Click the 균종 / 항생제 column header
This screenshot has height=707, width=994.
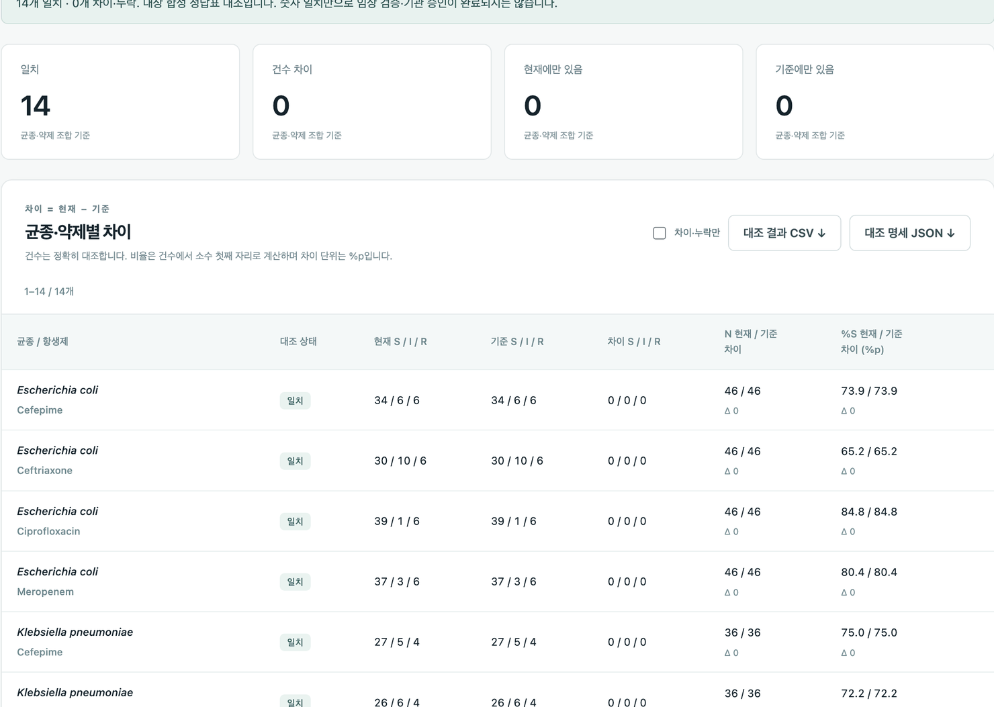click(43, 342)
